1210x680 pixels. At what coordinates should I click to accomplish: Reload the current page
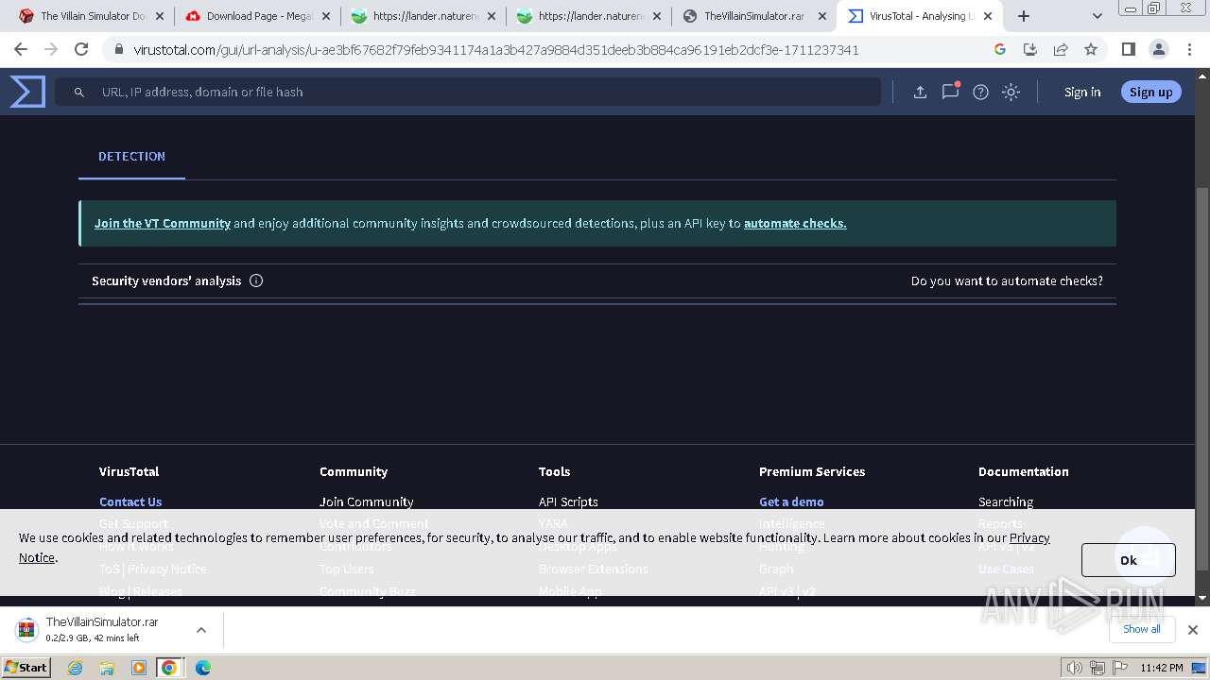pyautogui.click(x=81, y=49)
